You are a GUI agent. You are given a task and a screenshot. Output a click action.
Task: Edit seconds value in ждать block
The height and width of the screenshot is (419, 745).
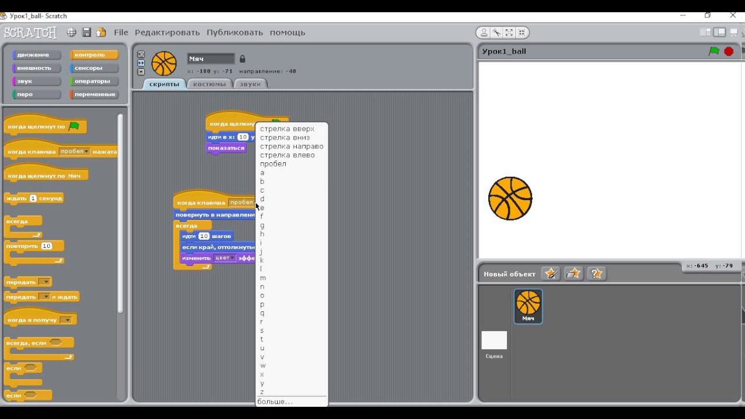click(33, 198)
